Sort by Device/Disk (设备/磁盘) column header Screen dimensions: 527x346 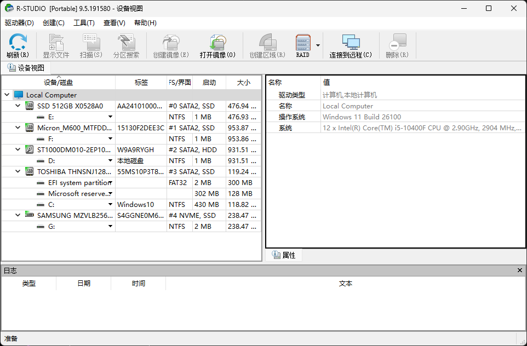coord(58,83)
